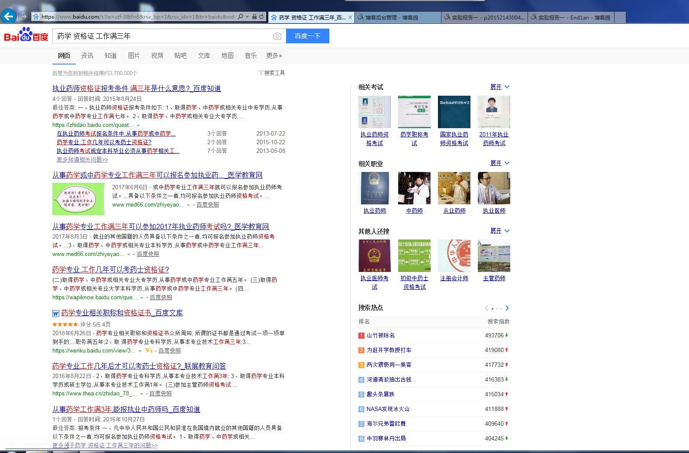The image size is (689, 453).
Task: Click the 执业药师资格考试 thumbnail image
Action: (374, 112)
